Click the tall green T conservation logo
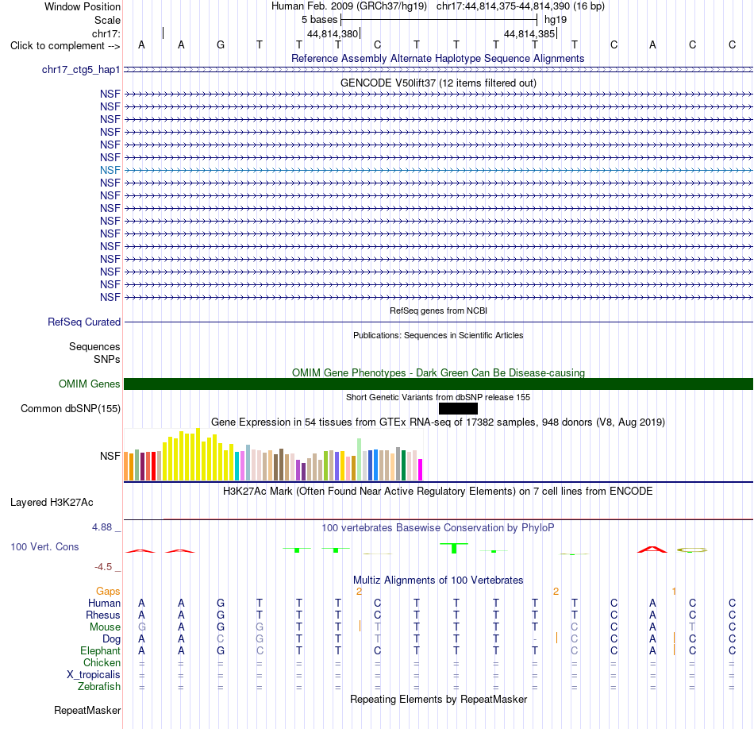This screenshot has width=754, height=729. 454,548
